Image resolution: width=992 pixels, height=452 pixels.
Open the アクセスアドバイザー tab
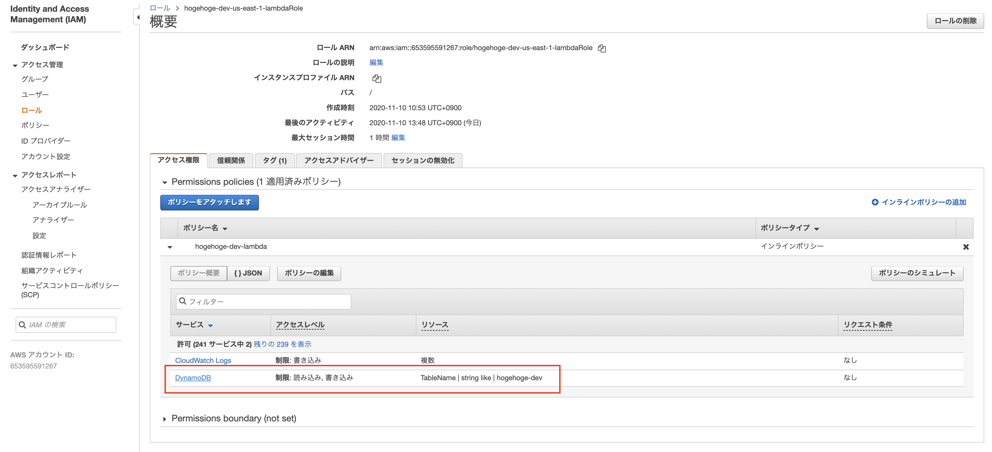pyautogui.click(x=338, y=161)
